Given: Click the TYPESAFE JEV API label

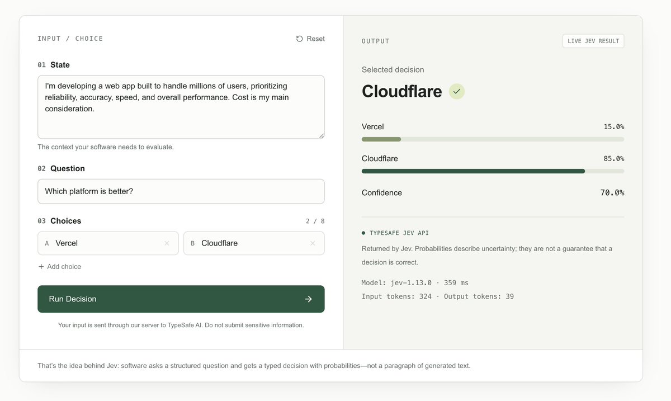Looking at the screenshot, I should pyautogui.click(x=399, y=233).
